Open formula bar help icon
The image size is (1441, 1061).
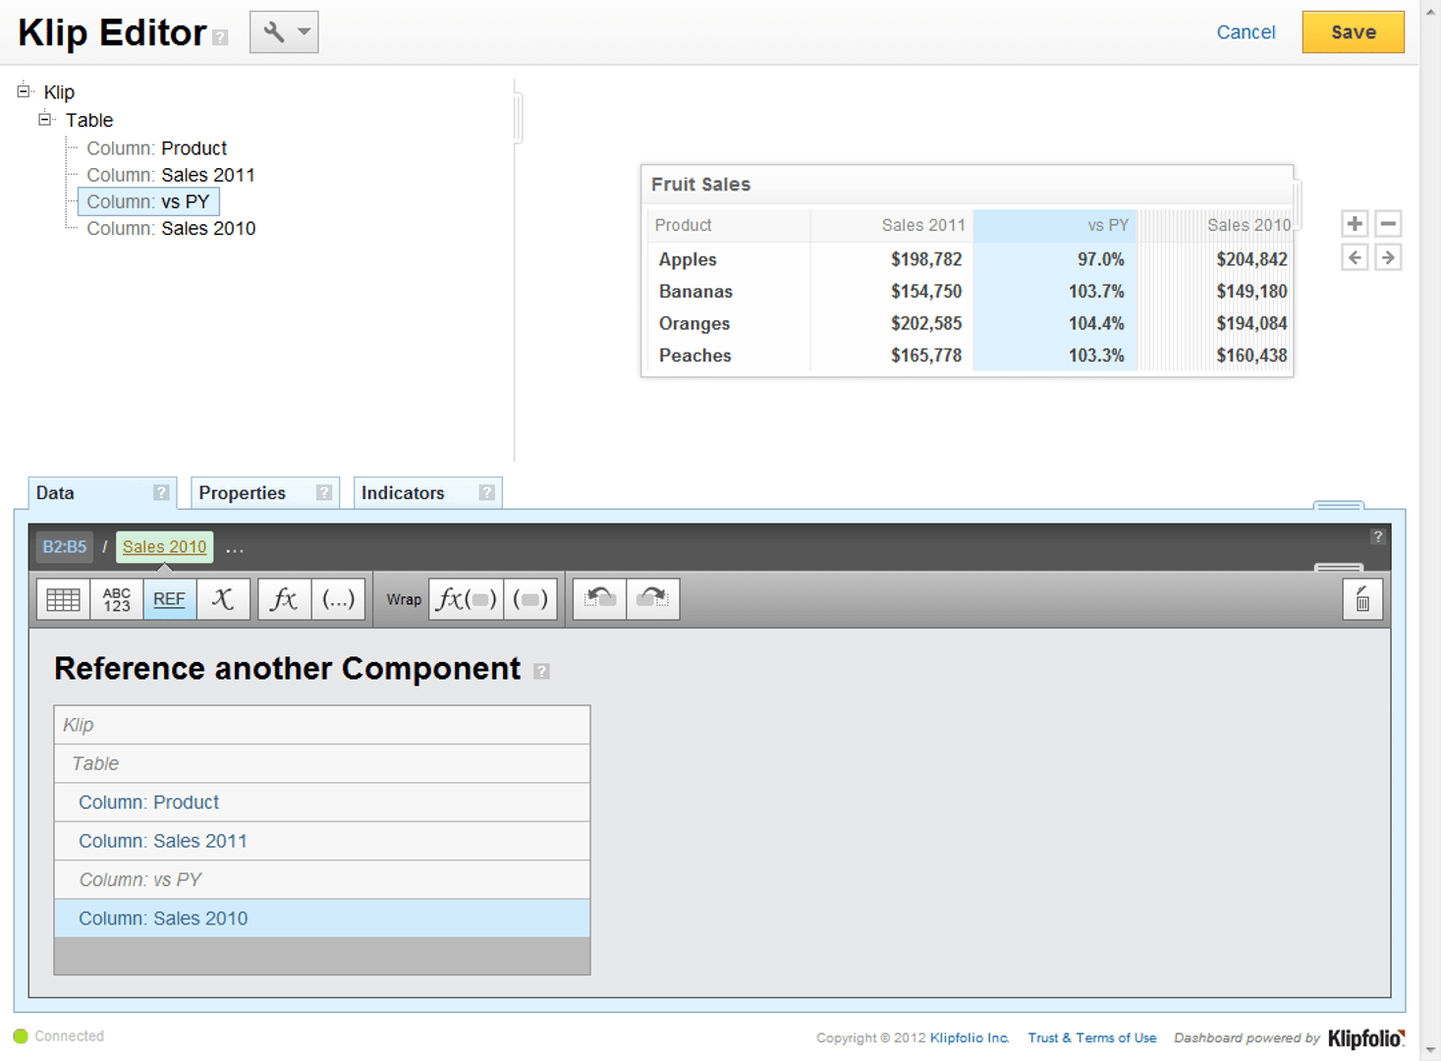click(x=1378, y=536)
